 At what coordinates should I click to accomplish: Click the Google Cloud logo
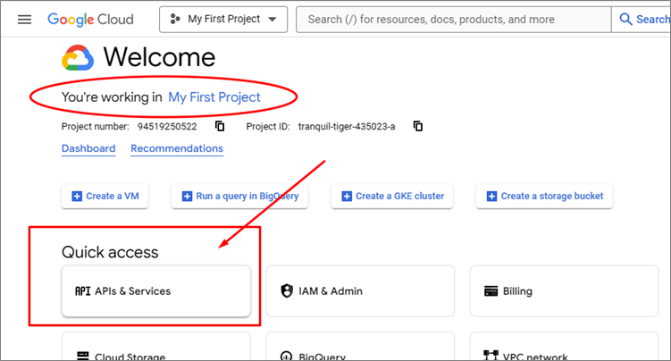click(90, 20)
